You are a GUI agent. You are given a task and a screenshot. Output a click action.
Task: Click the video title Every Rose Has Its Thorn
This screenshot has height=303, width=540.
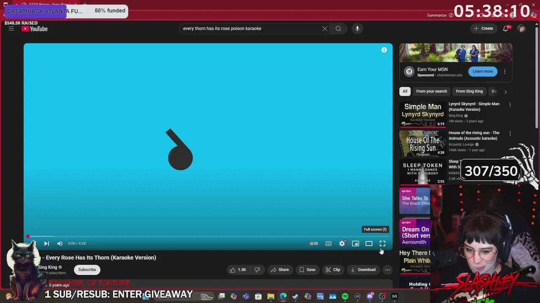click(x=101, y=258)
